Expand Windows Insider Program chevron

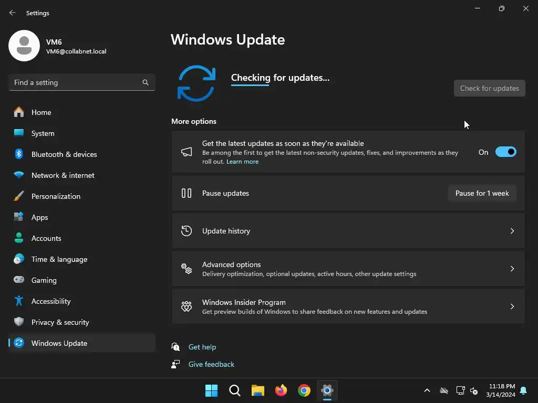point(512,306)
